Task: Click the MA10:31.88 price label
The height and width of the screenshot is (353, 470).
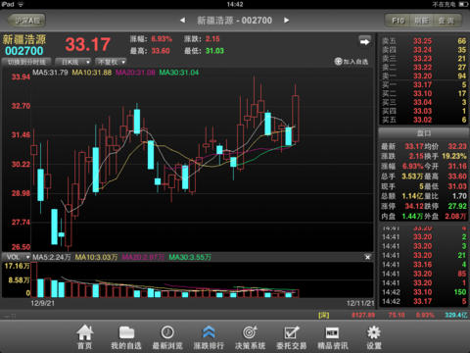Action: pos(92,73)
